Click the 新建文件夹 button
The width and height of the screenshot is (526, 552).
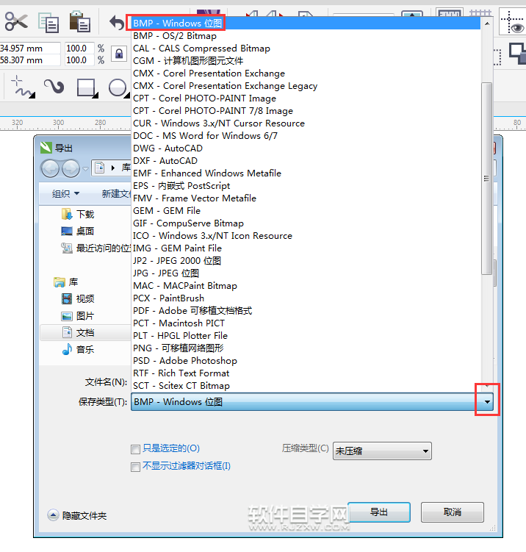pyautogui.click(x=116, y=193)
